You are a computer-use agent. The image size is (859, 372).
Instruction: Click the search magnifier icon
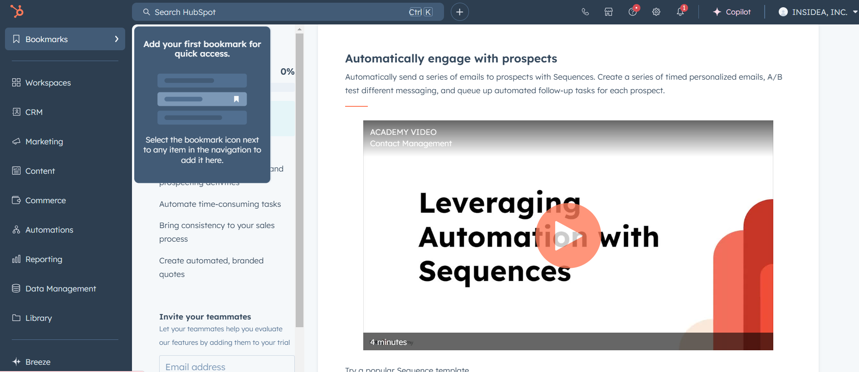(146, 12)
